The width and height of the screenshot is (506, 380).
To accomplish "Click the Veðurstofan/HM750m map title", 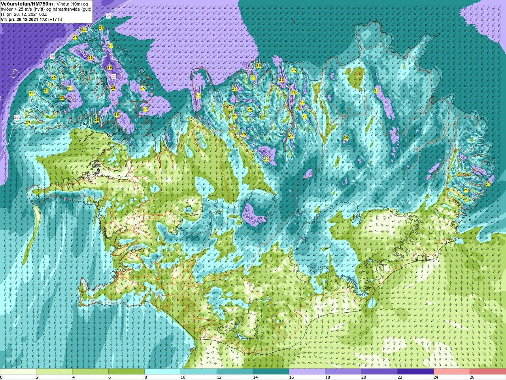I will click(26, 4).
